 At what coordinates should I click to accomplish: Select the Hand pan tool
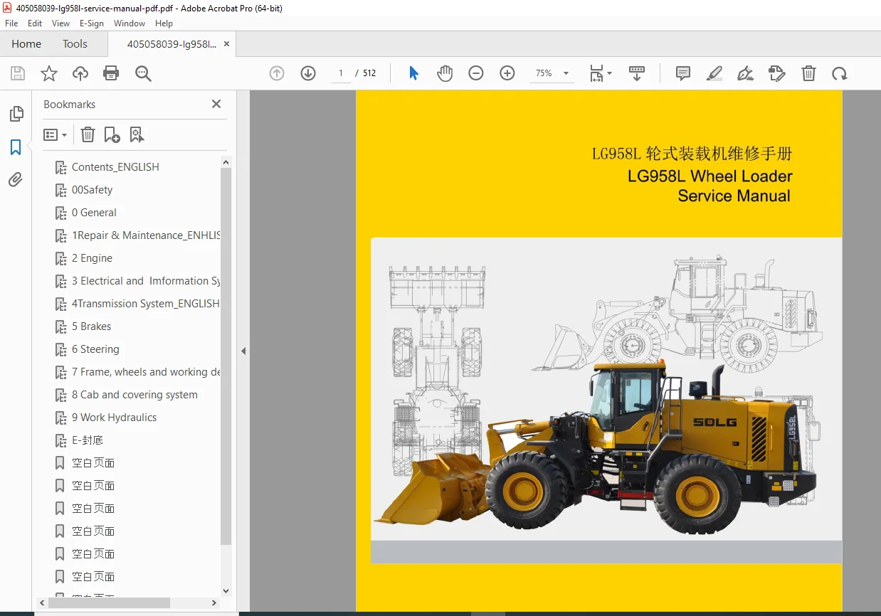click(x=445, y=73)
